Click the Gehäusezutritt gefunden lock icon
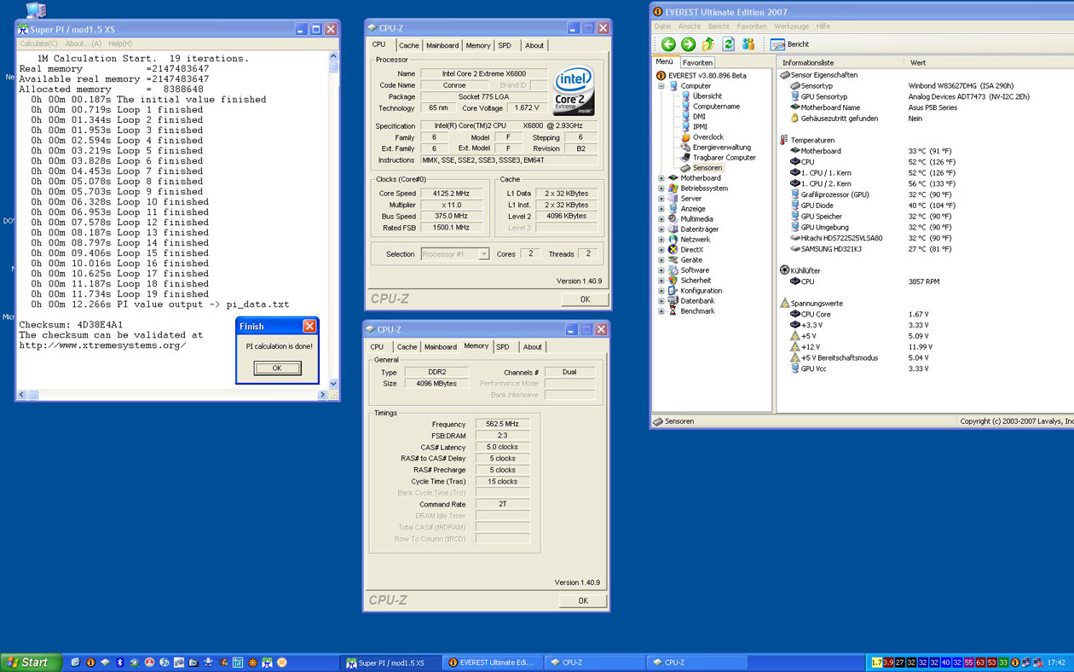Image resolution: width=1074 pixels, height=672 pixels. pos(794,119)
